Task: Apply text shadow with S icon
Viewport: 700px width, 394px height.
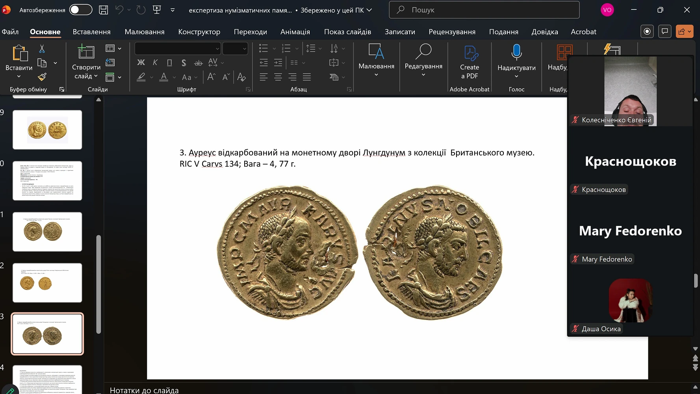Action: pos(184,63)
